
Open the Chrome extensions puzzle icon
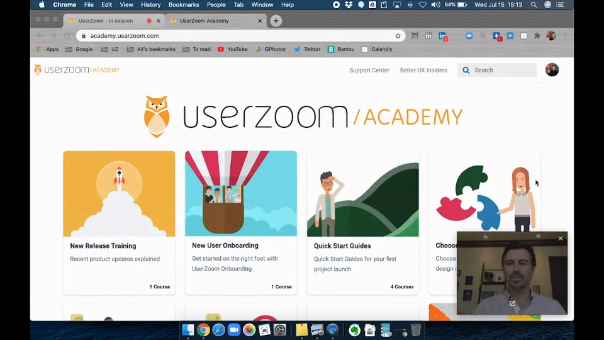[537, 36]
